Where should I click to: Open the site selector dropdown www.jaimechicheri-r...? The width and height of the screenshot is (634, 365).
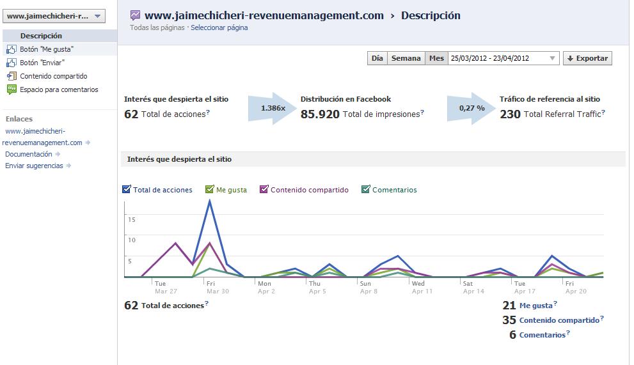(54, 16)
